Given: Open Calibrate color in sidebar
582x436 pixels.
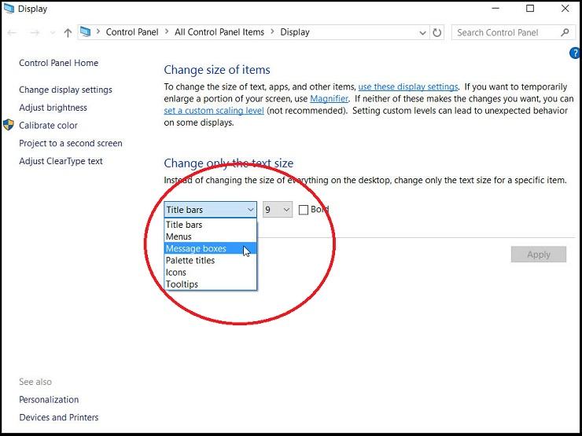Looking at the screenshot, I should click(x=48, y=125).
